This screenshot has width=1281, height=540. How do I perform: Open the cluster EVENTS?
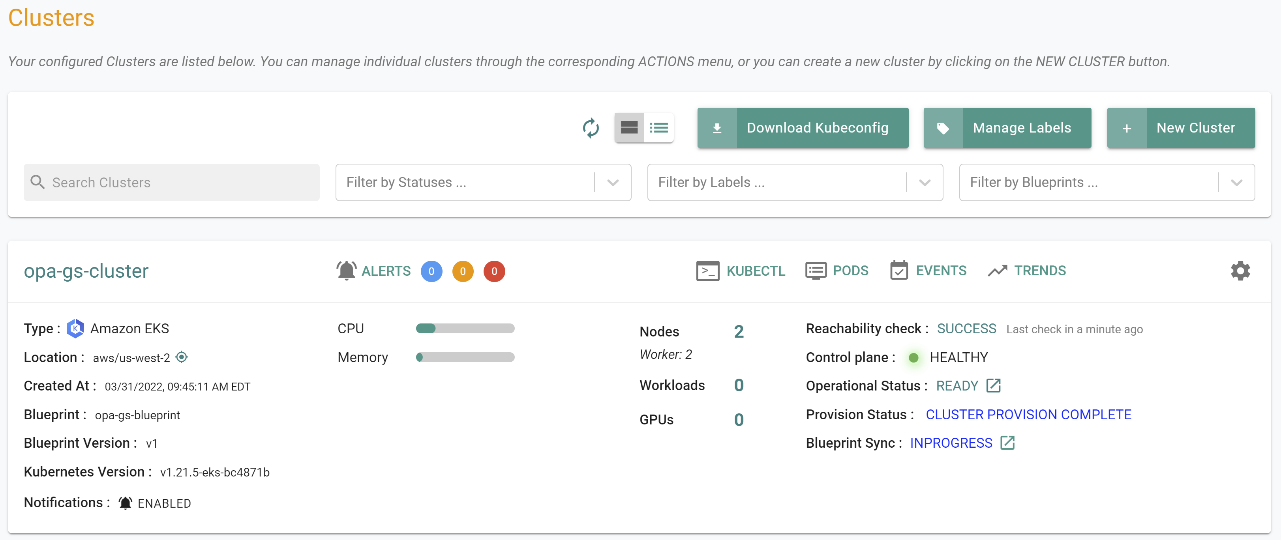tap(928, 271)
